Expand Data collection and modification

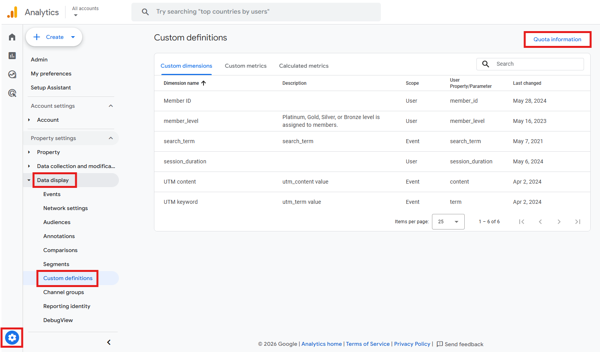(29, 166)
